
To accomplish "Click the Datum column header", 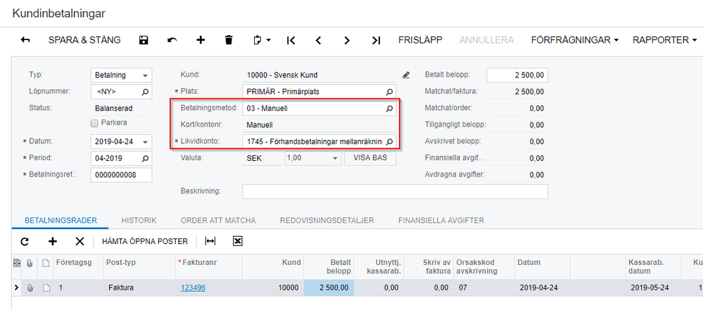I will pyautogui.click(x=543, y=267).
